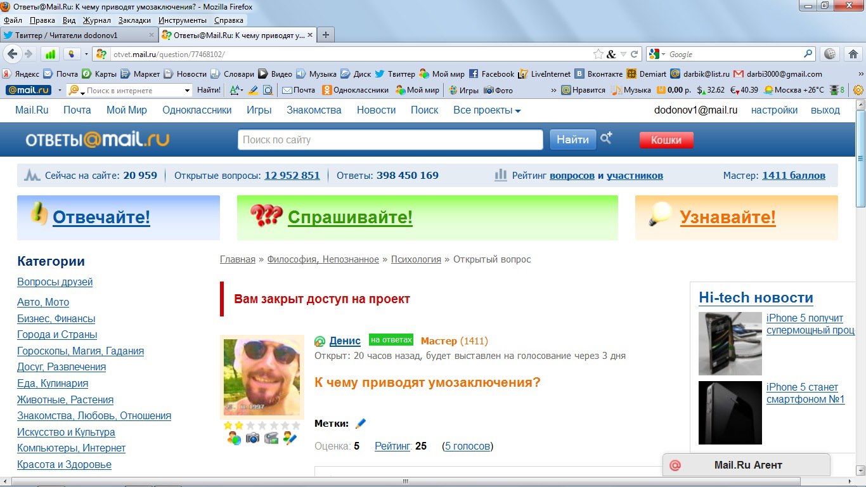Open Денис's avatar photo
This screenshot has height=487, width=866.
(262, 377)
